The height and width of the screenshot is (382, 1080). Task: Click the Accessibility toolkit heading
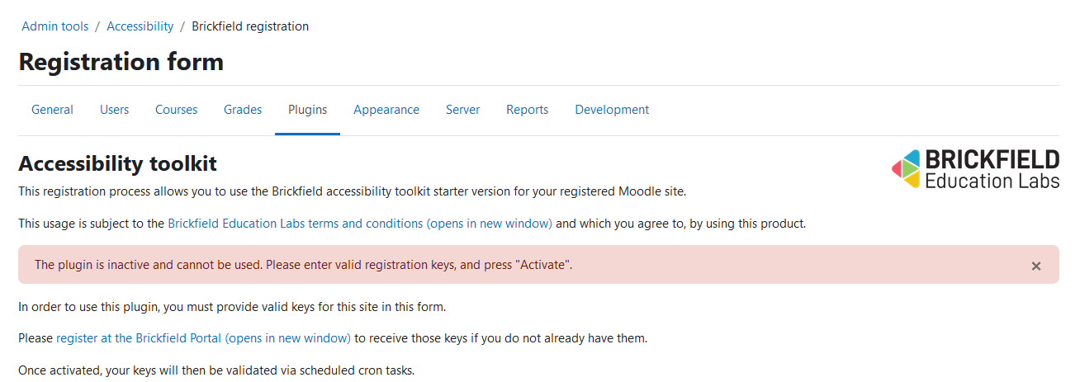click(x=117, y=163)
